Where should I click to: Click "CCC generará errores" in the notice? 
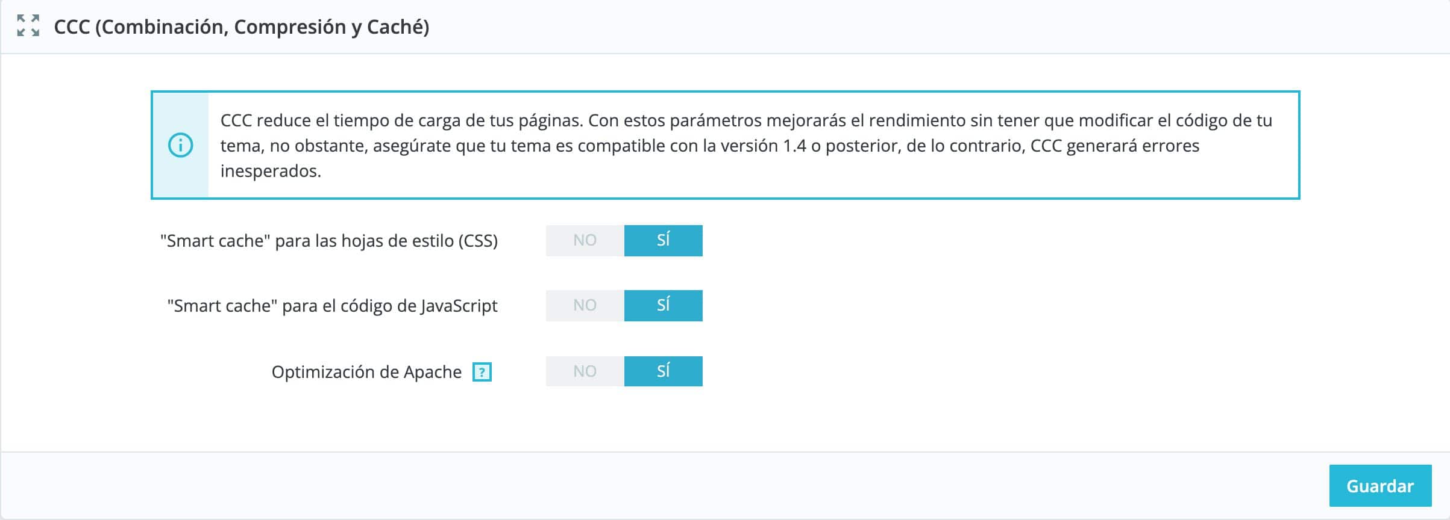1115,146
